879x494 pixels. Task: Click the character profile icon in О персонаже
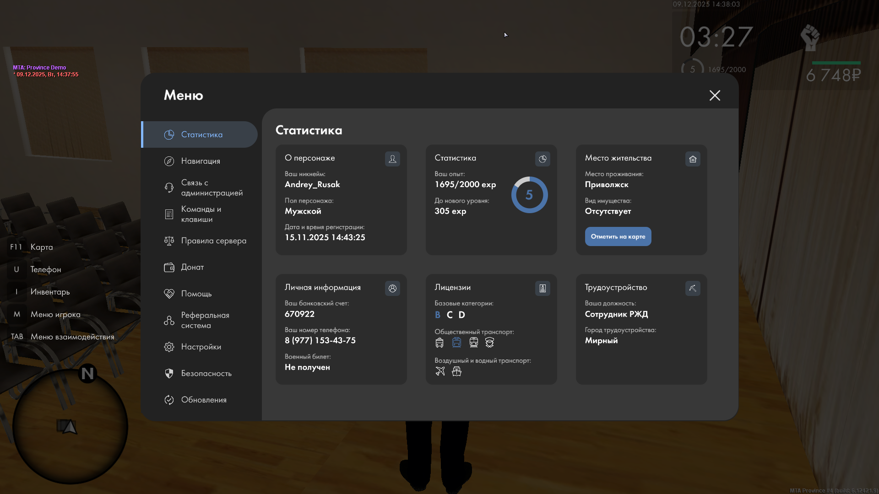coord(392,159)
